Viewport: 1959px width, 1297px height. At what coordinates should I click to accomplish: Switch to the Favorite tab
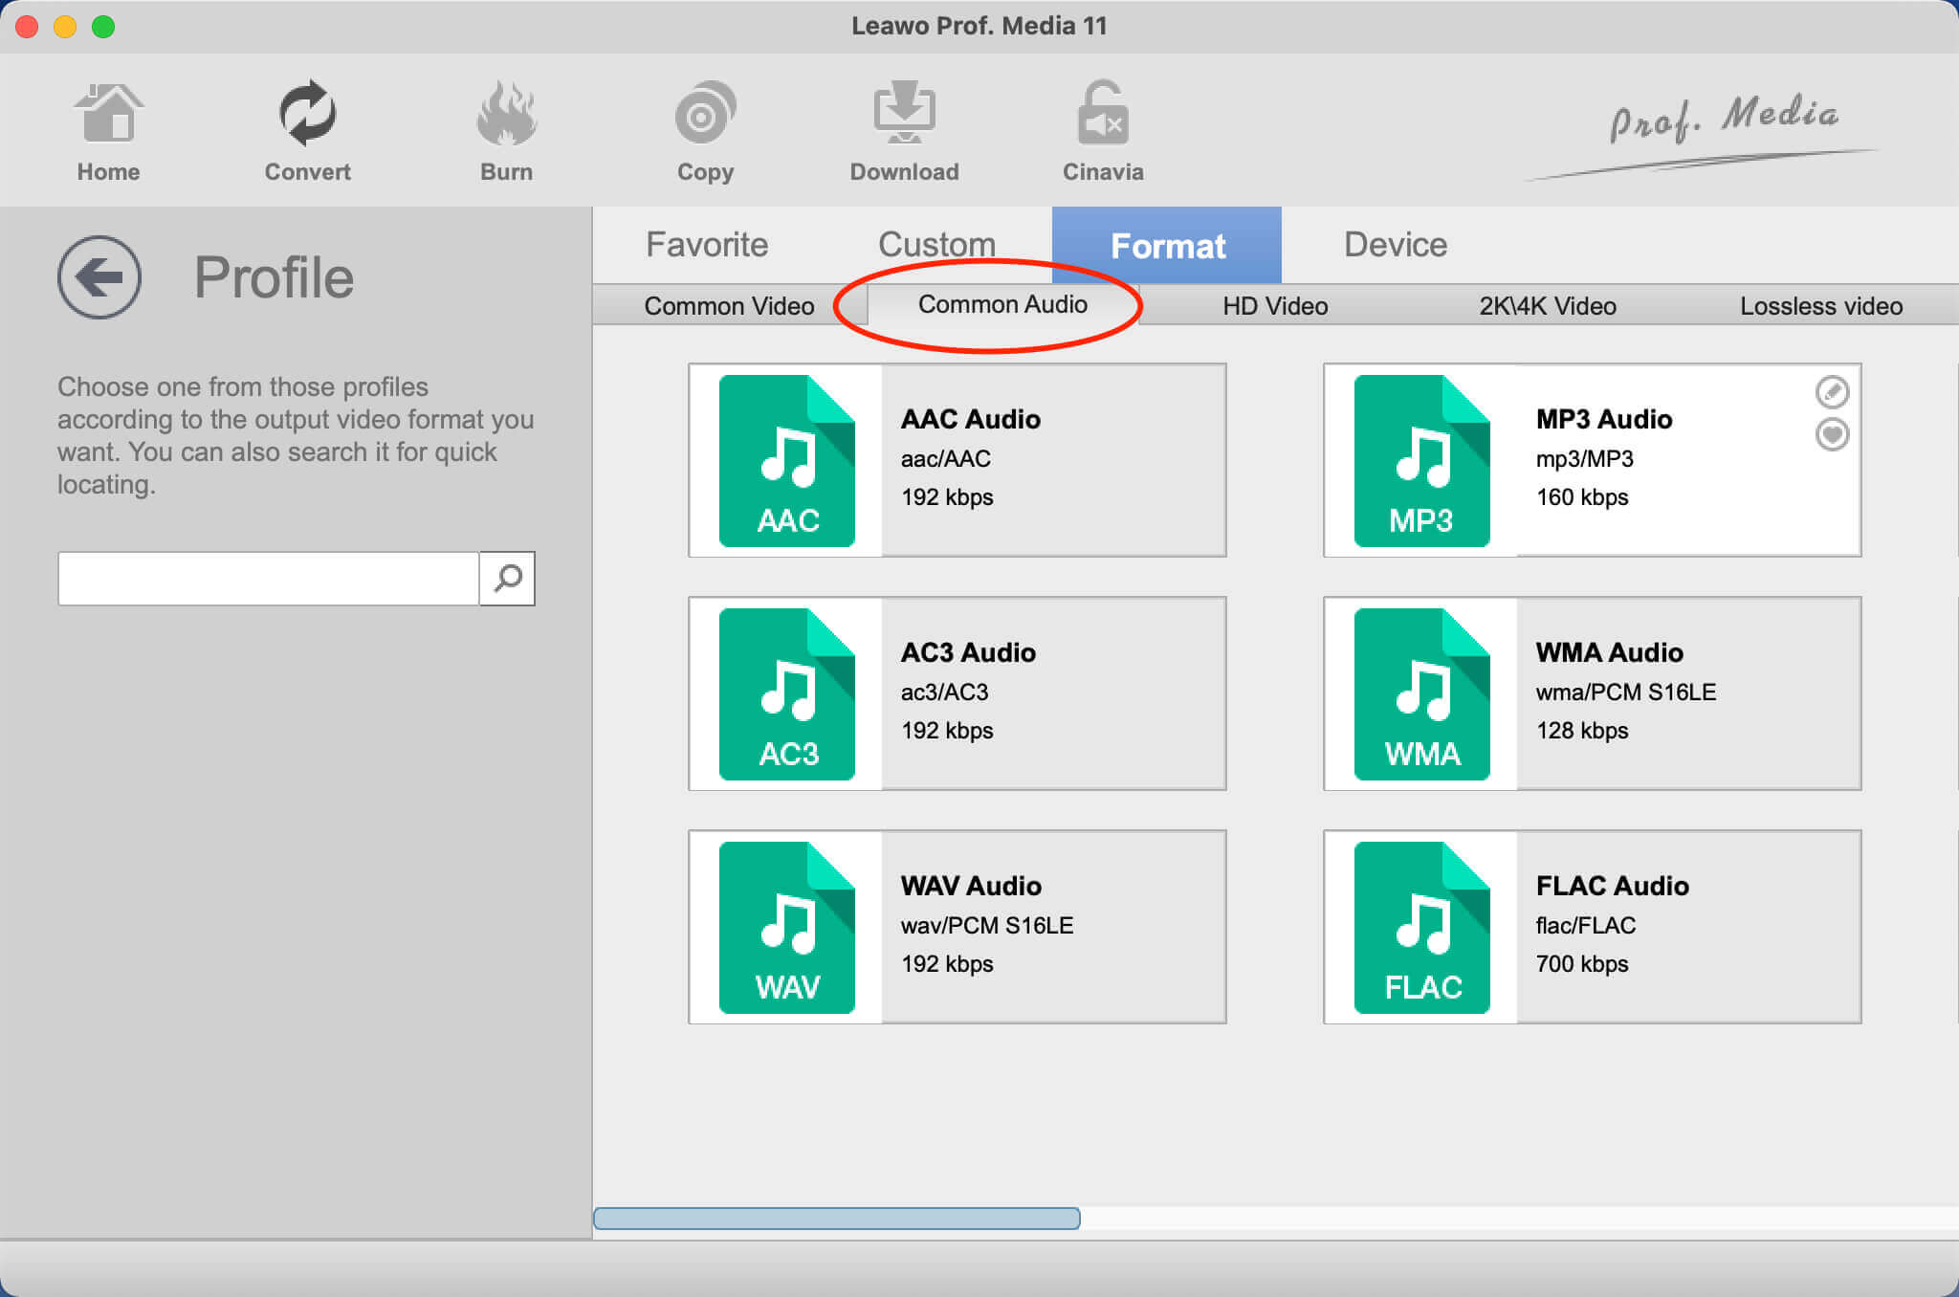click(x=707, y=245)
